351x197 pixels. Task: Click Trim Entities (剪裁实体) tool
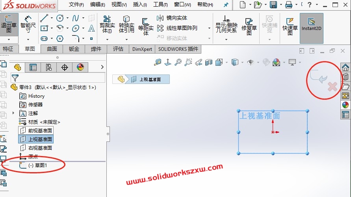[107, 24]
